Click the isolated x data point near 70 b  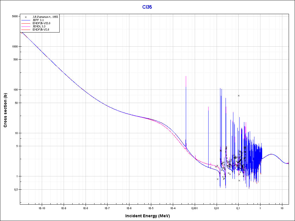click(239, 96)
